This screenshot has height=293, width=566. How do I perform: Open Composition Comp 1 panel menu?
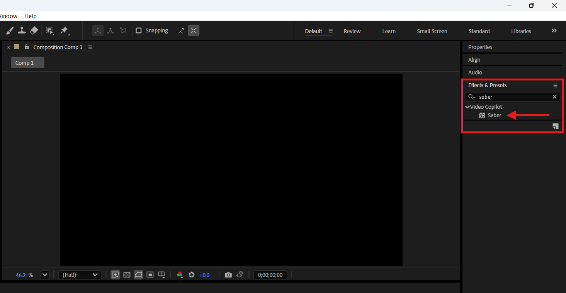(x=90, y=47)
